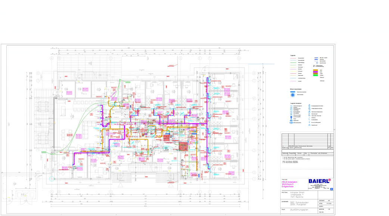
Task: Click the red hatched shaft square in plan
Action: (183, 147)
